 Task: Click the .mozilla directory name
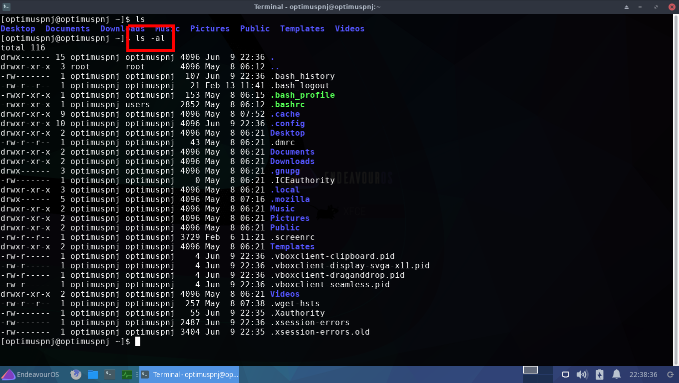point(290,199)
